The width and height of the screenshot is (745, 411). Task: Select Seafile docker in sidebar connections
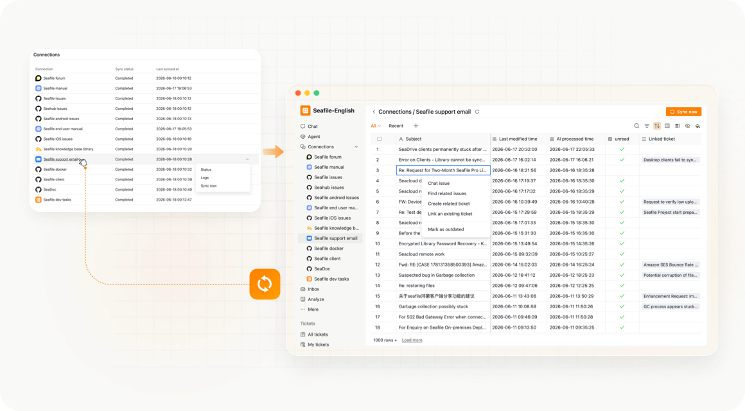[328, 249]
